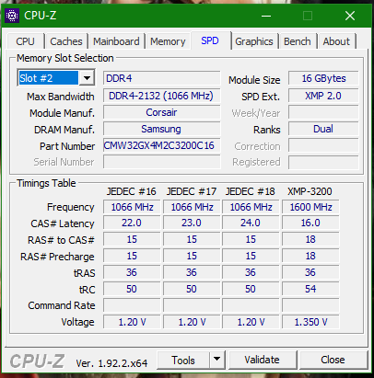Switch to the Memory tab
The height and width of the screenshot is (378, 374).
coord(168,41)
